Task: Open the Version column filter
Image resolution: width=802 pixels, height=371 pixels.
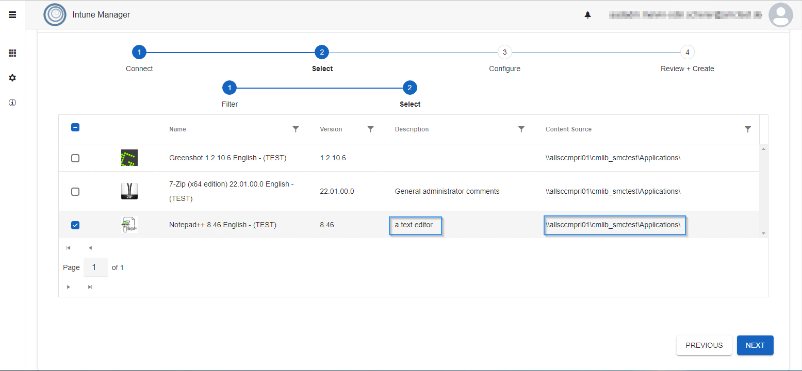Action: click(x=370, y=129)
